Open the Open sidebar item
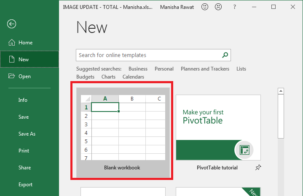Screen dimensions: 303x196 [x=29, y=76]
